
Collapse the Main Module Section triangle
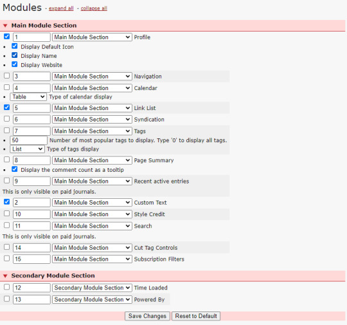pyautogui.click(x=5, y=26)
